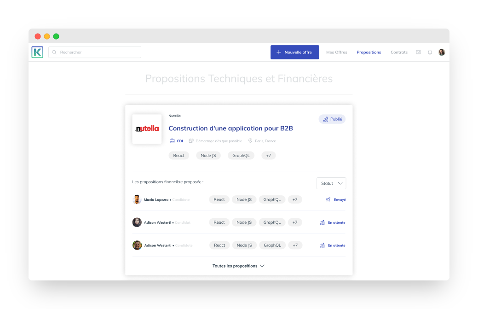Click Maelo Lopezro's Node JS tag

click(x=244, y=199)
